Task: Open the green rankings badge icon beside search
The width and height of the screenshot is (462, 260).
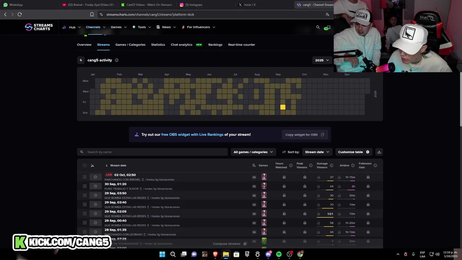Action: 327,27
